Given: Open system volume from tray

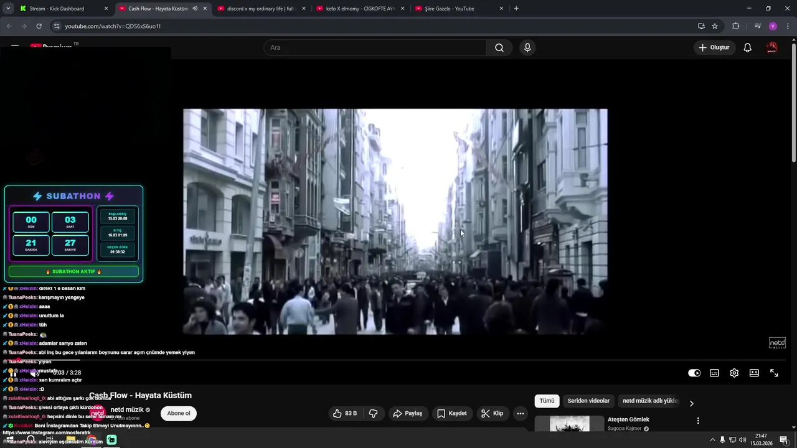Looking at the screenshot, I should click(742, 440).
